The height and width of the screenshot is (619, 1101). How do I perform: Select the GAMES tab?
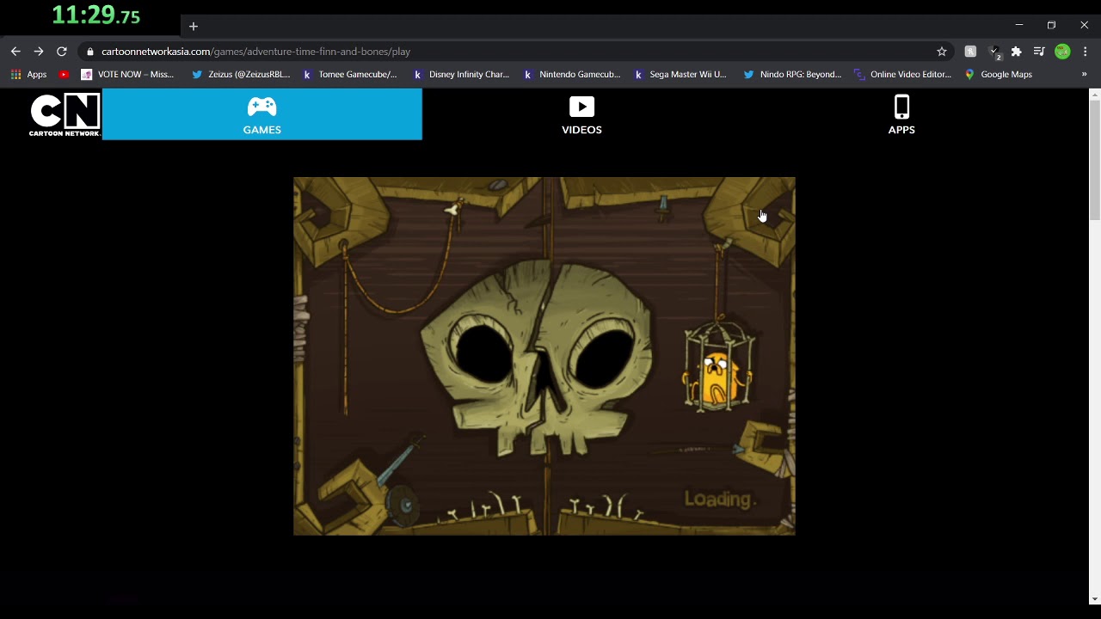click(x=262, y=114)
